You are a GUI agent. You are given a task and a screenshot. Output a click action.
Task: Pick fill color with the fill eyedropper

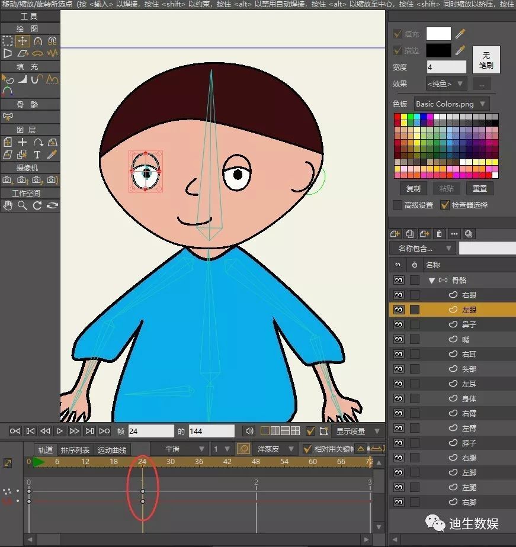[x=460, y=34]
